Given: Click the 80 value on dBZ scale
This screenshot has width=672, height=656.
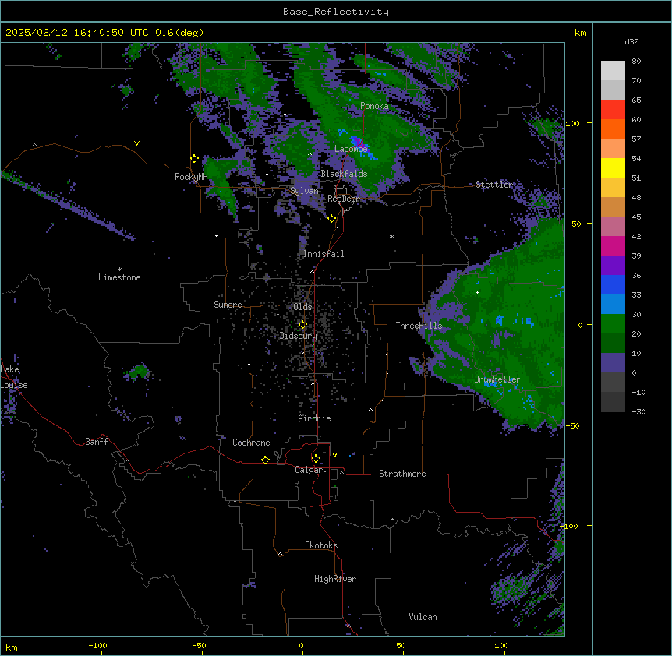Looking at the screenshot, I should coord(636,62).
